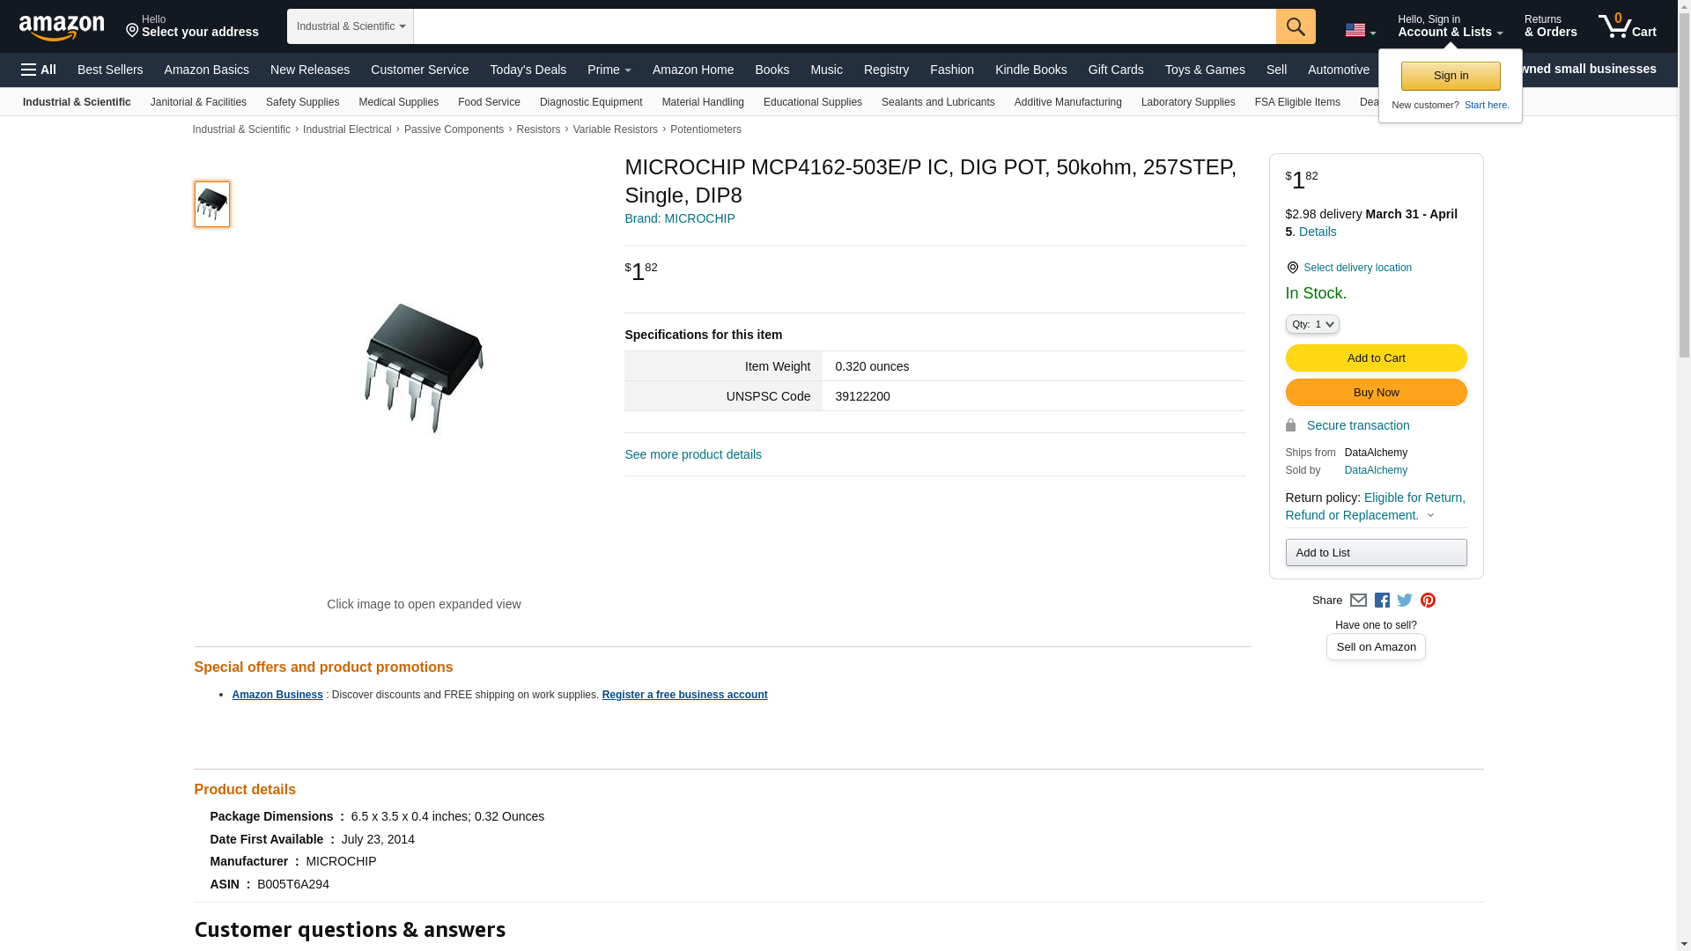Select the product image thumbnail
The width and height of the screenshot is (1691, 951).
pyautogui.click(x=212, y=204)
